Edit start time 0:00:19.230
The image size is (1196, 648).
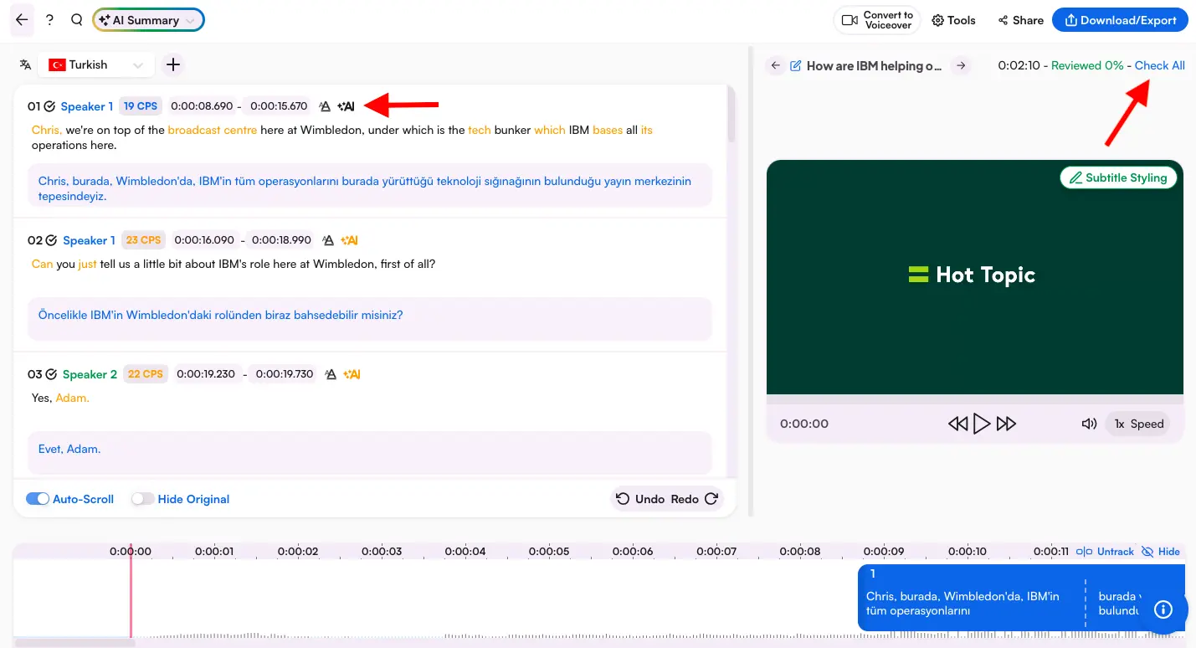[x=206, y=374]
